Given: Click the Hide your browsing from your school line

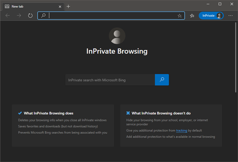Looking at the screenshot, I should coord(167,122).
